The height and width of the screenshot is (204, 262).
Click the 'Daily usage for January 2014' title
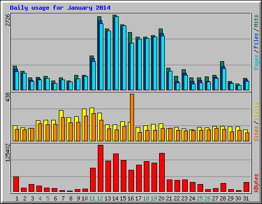coord(60,8)
